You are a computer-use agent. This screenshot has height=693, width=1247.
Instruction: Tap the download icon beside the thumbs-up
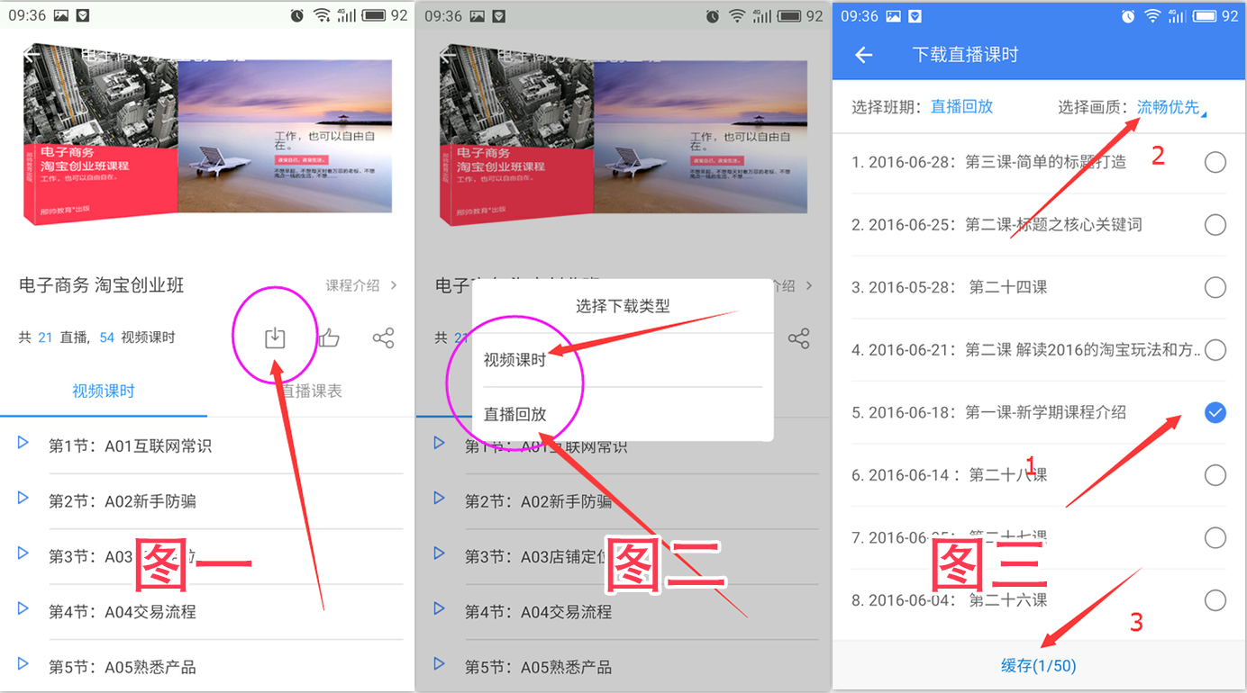click(x=275, y=338)
